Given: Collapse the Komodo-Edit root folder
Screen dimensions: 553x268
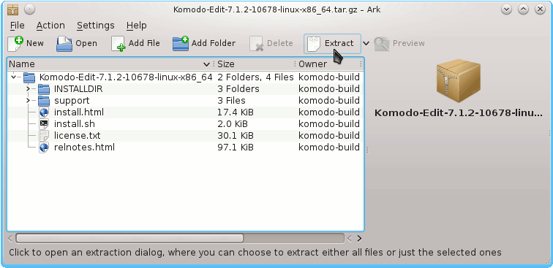Looking at the screenshot, I should point(13,77).
